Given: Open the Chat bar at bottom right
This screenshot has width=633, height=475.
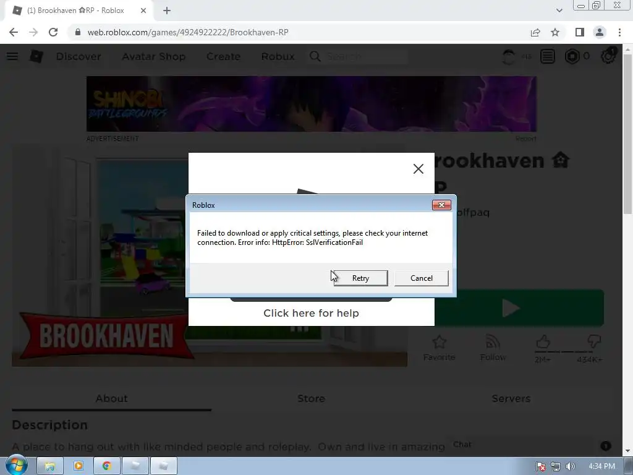Looking at the screenshot, I should coord(531,445).
